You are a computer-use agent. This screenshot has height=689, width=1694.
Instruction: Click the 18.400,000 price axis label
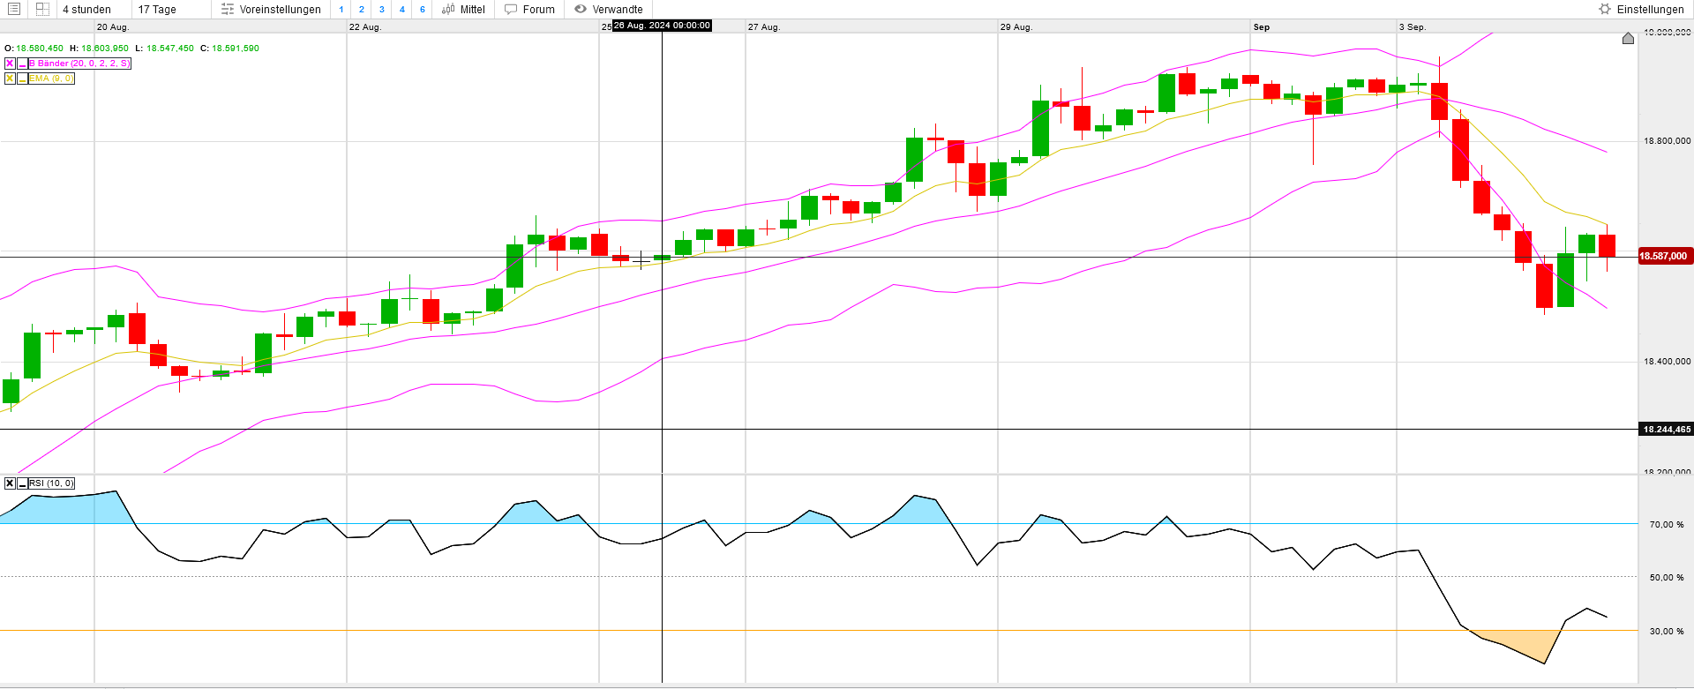pyautogui.click(x=1667, y=362)
